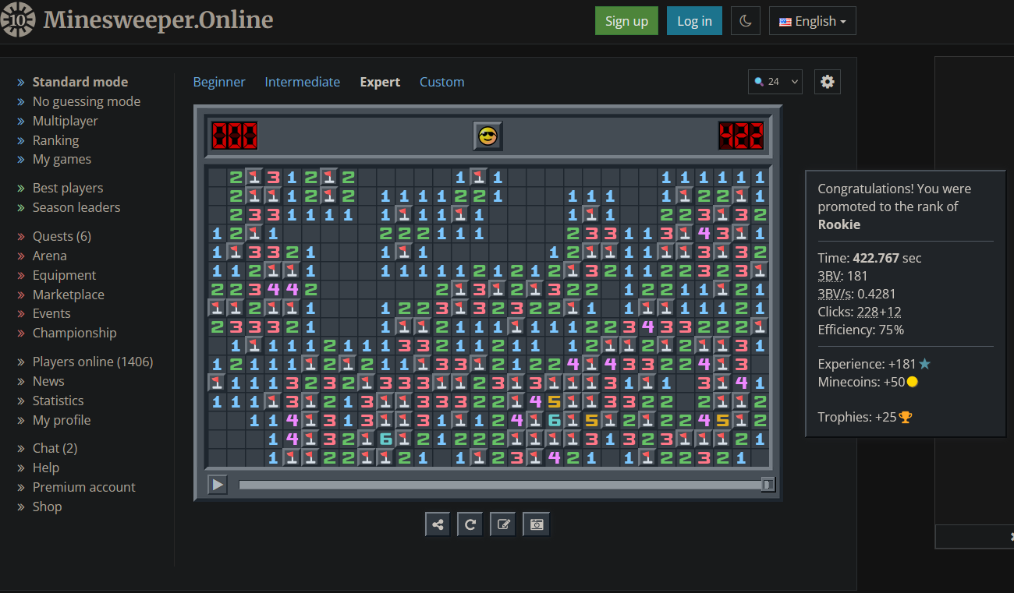Click the red timer display showing 422
Screen dimensions: 1014x593
click(x=741, y=136)
